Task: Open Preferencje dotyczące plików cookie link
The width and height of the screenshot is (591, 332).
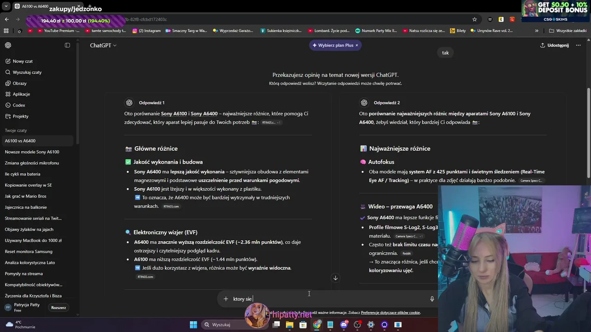Action: (391, 313)
